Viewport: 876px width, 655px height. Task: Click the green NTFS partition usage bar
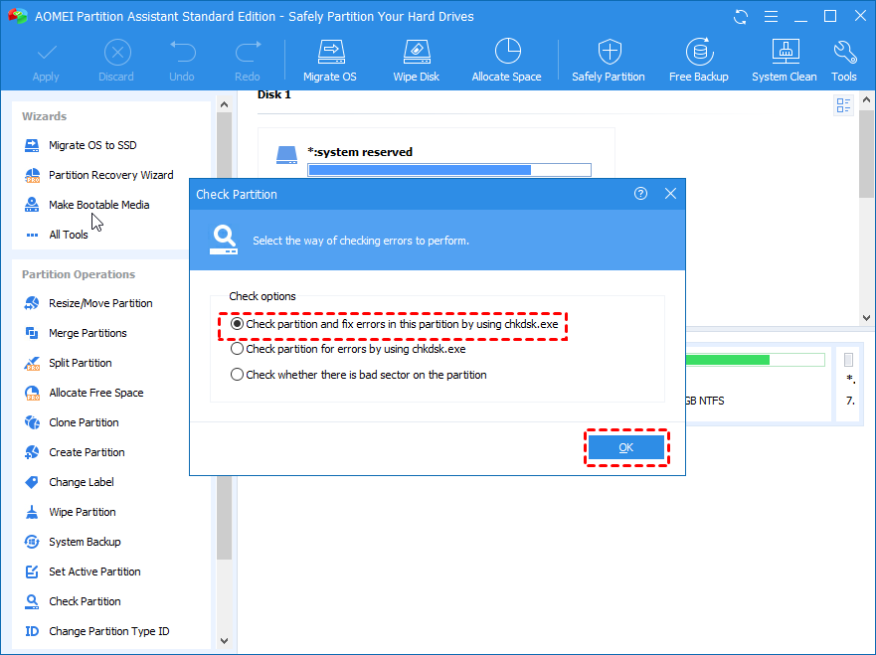point(756,360)
